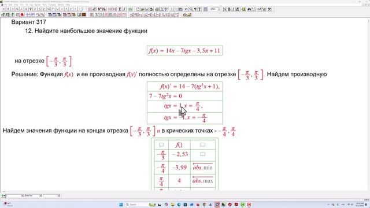Image resolution: width=370 pixels, height=208 pixels.
Task: Click the last icon in the top toolbar
Action: 269,9
